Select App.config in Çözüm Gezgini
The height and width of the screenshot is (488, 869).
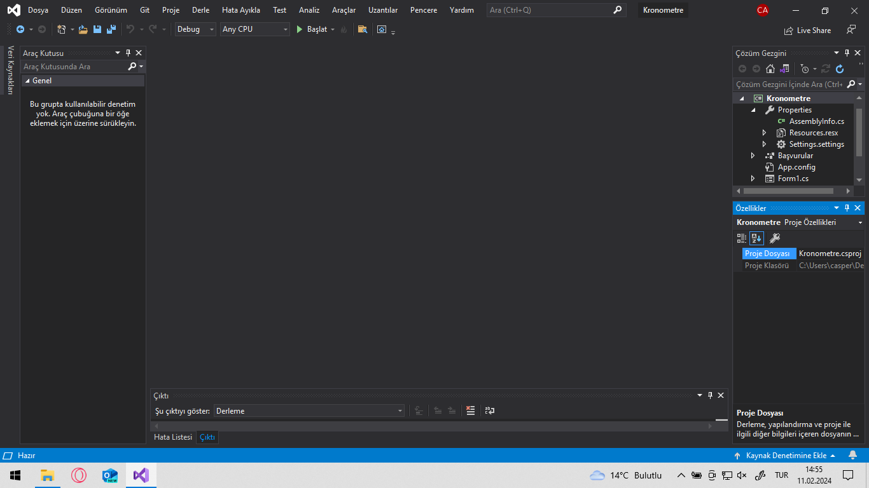tap(796, 167)
